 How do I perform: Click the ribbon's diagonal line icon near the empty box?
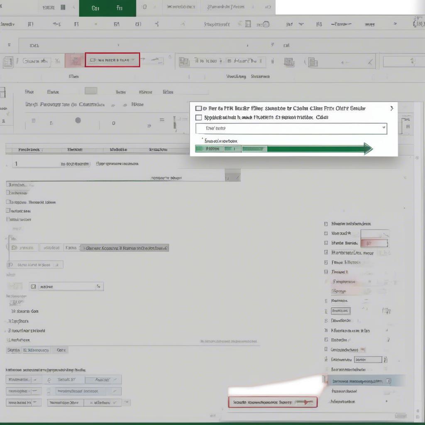click(370, 62)
